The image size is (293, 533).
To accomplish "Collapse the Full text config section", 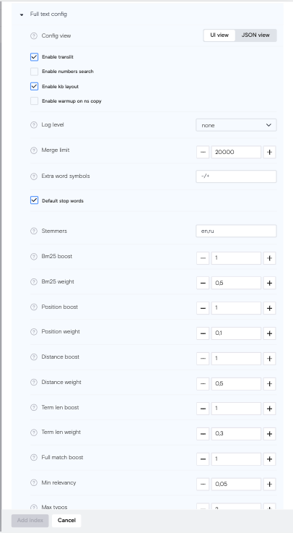I will point(22,14).
